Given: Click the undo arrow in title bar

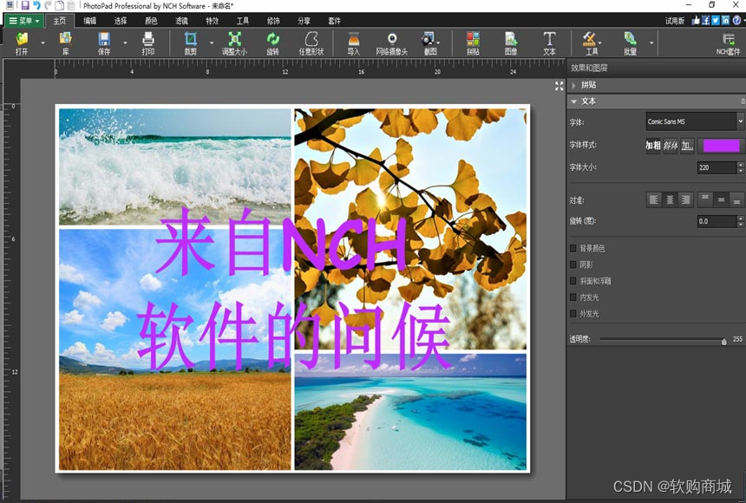Looking at the screenshot, I should tap(36, 6).
